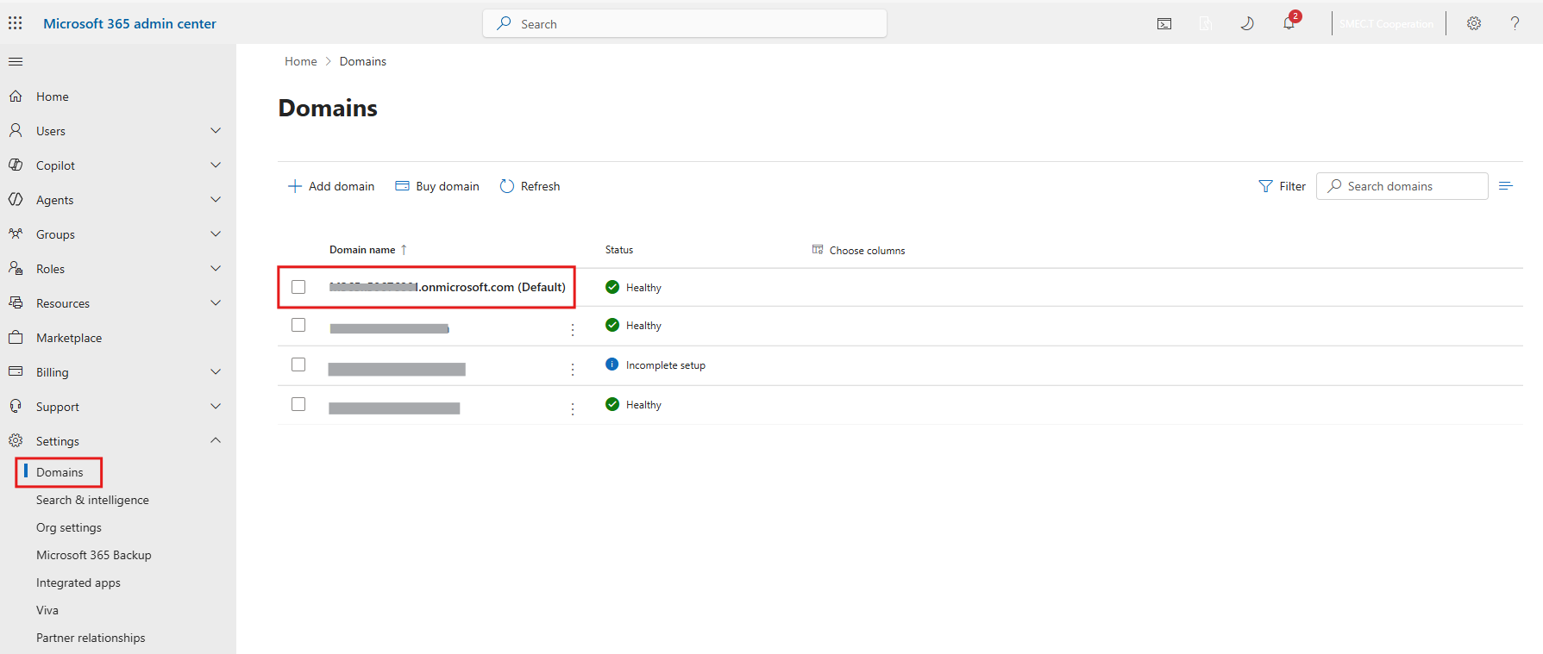Click Add domain
The image size is (1543, 654).
coord(331,186)
